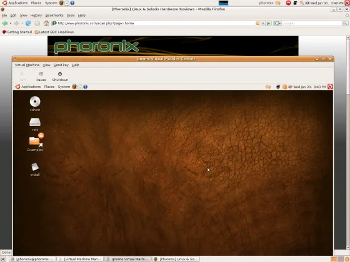This screenshot has width=350, height=262.
Task: Switch to Virtual Machine Manager taskbar window
Action: 80,259
